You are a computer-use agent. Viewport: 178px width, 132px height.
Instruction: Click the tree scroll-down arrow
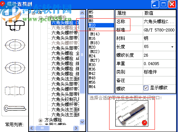(82, 122)
